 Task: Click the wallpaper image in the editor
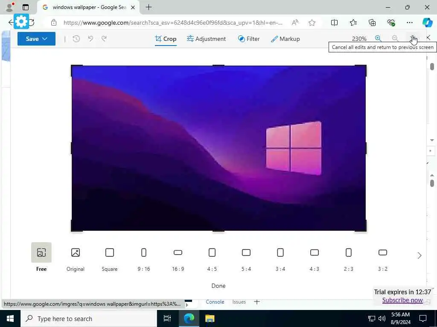(218, 148)
